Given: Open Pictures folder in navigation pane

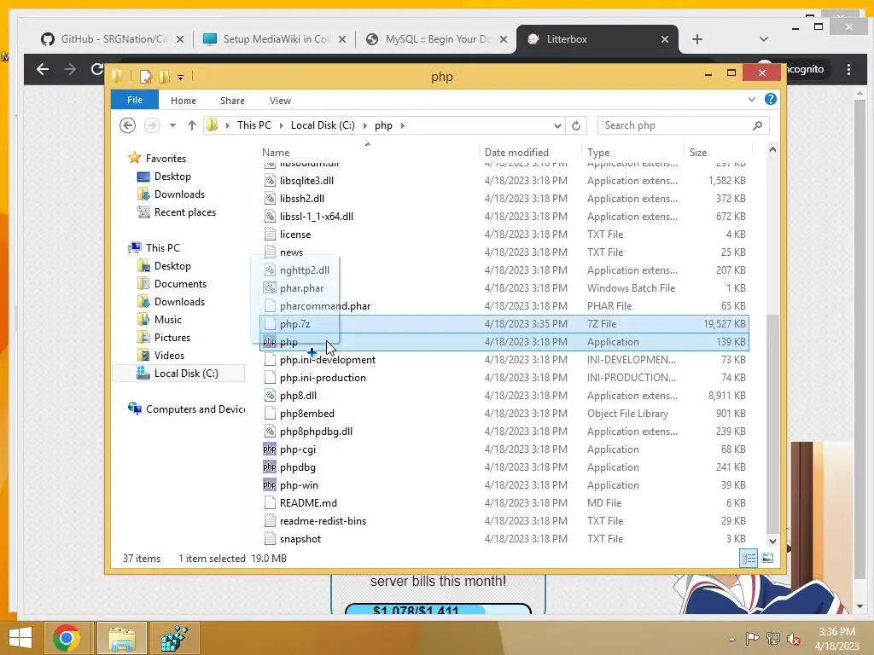Looking at the screenshot, I should tap(172, 338).
